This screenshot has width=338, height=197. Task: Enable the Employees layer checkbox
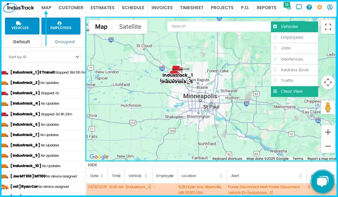tap(275, 37)
